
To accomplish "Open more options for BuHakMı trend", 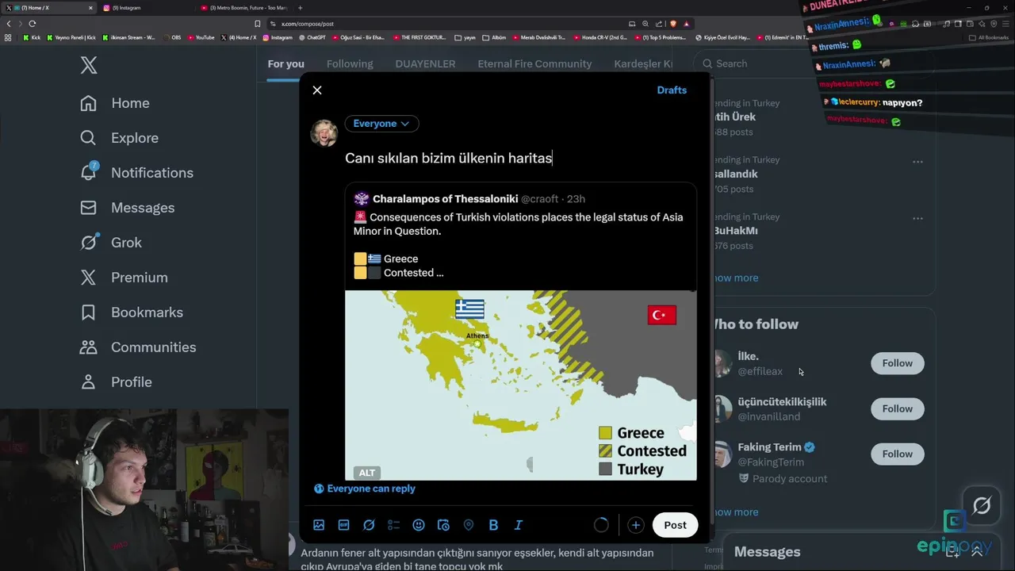I will coord(917,219).
